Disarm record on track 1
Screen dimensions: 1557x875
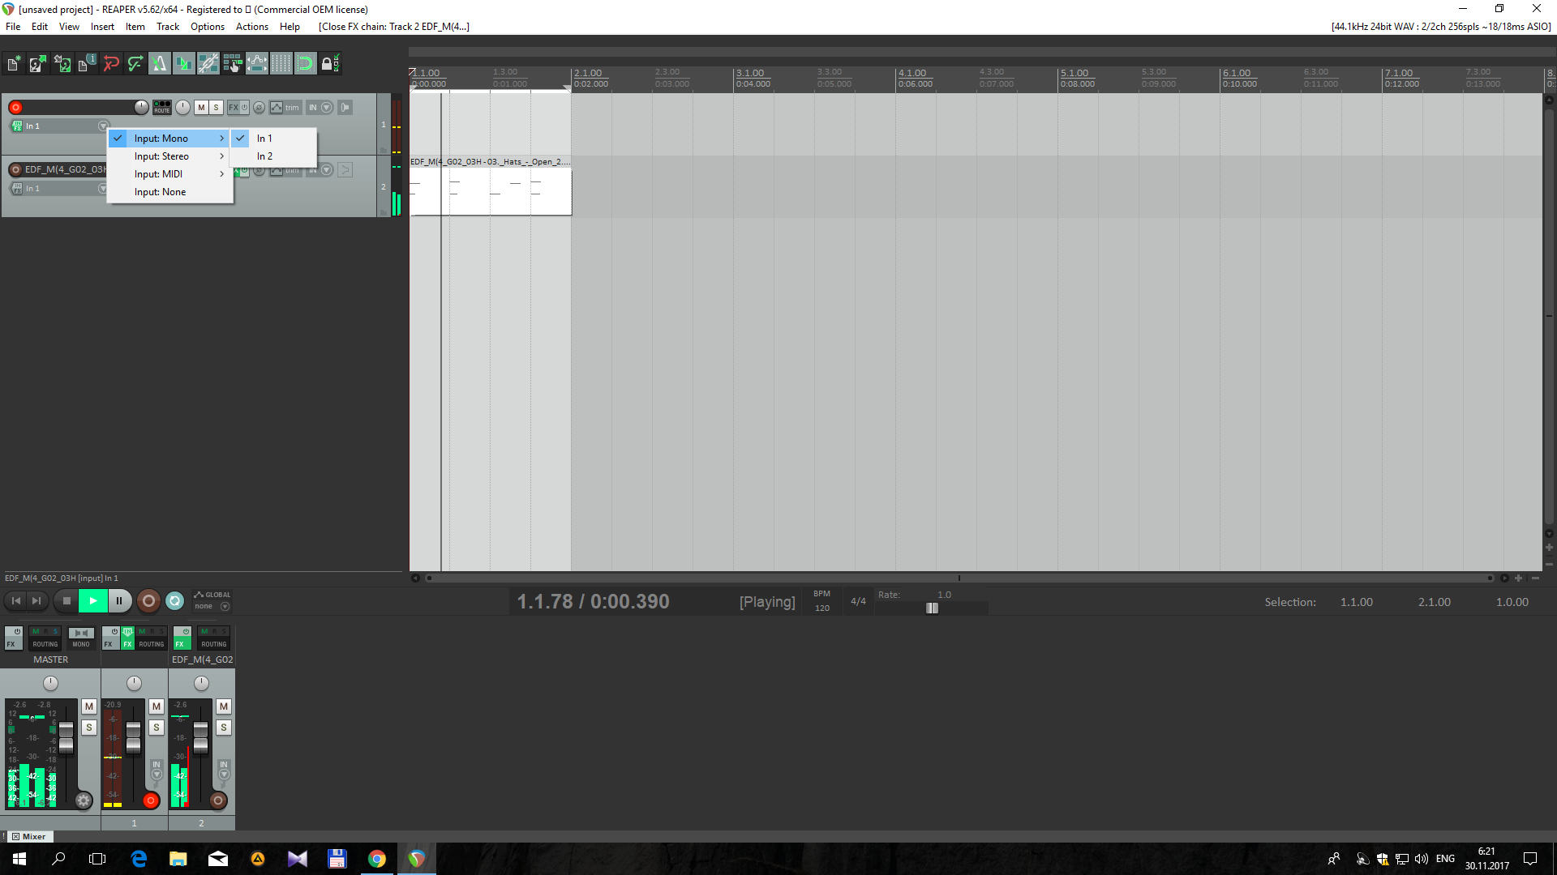coord(15,107)
